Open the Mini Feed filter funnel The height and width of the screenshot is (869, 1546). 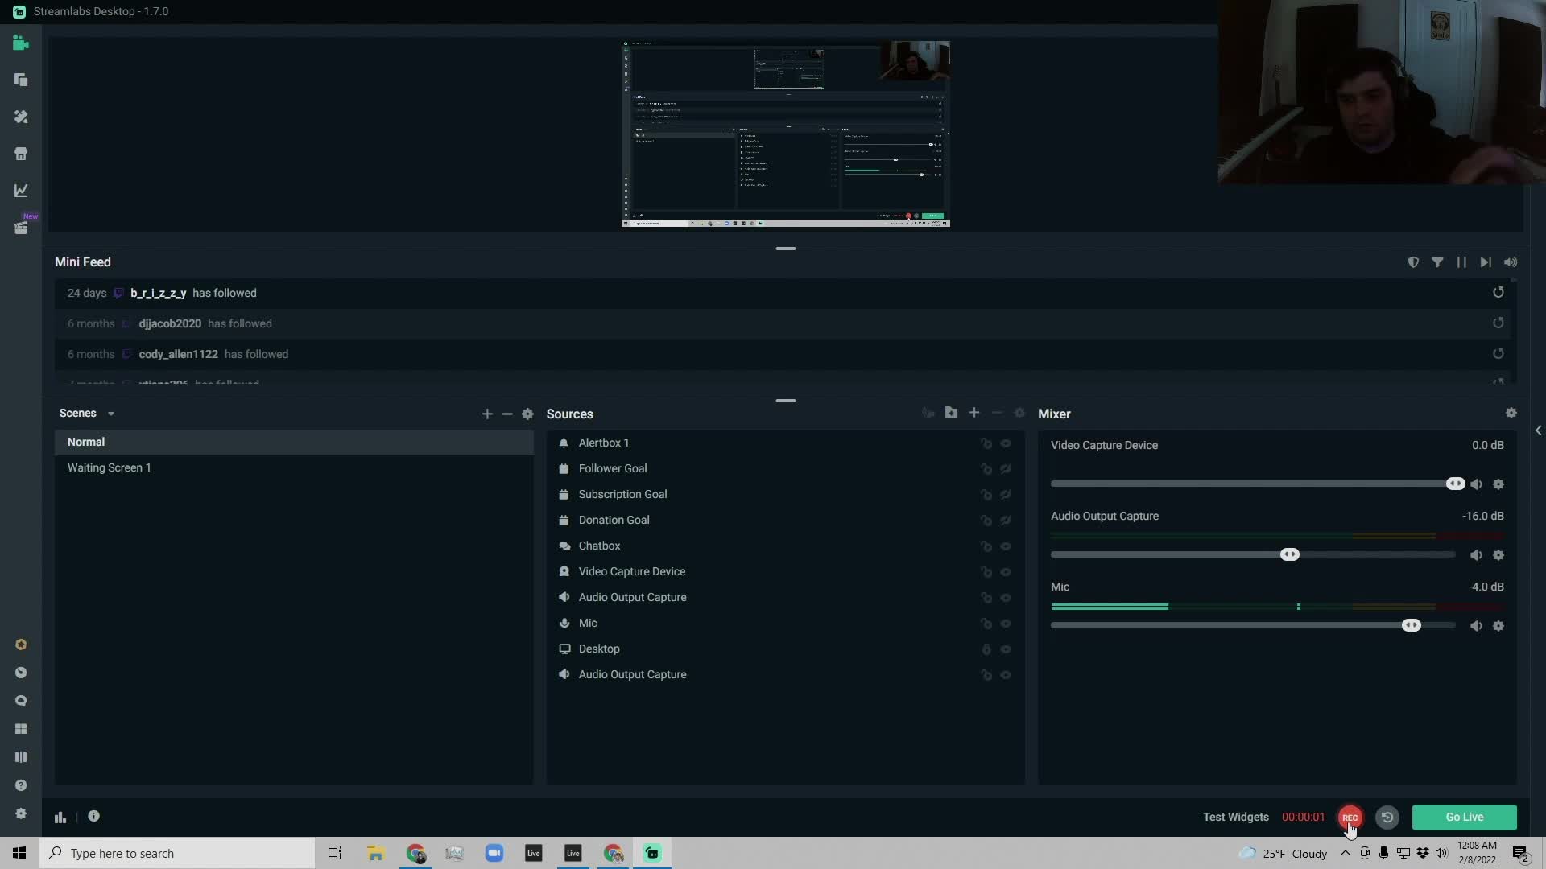1437,262
